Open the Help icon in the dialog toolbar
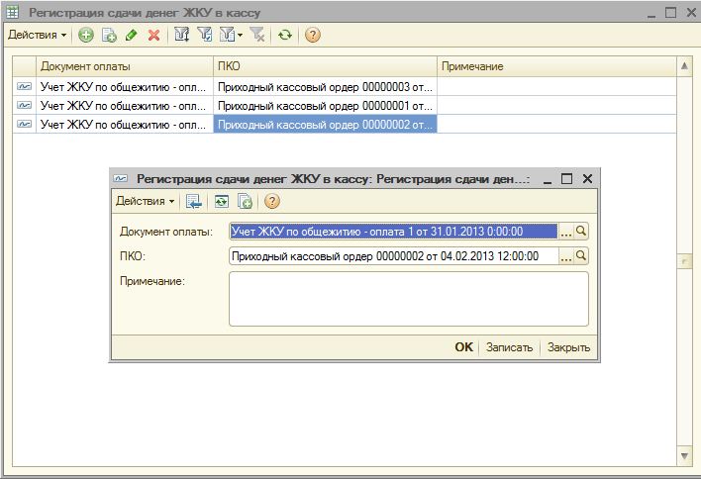This screenshot has width=701, height=479. [x=271, y=201]
